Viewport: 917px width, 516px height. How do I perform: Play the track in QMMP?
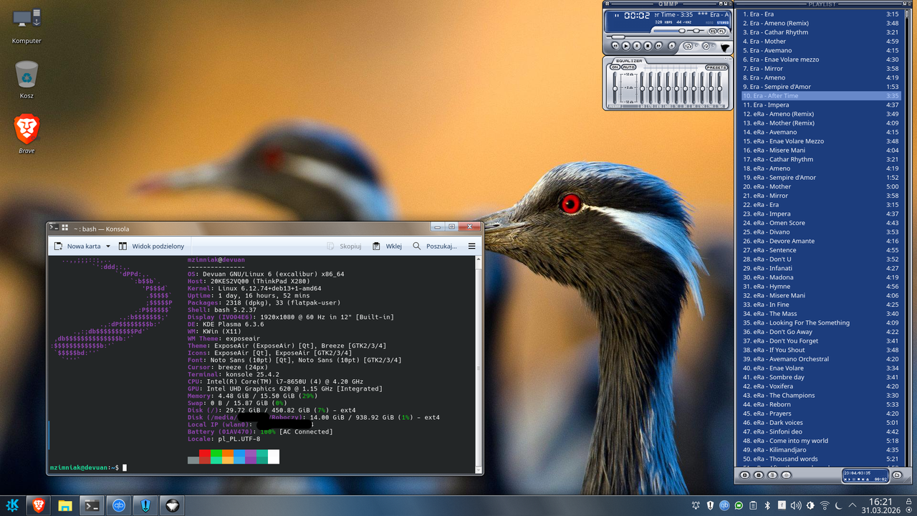click(625, 46)
